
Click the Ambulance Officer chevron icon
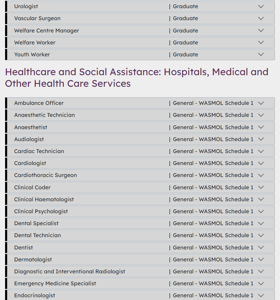tap(261, 103)
